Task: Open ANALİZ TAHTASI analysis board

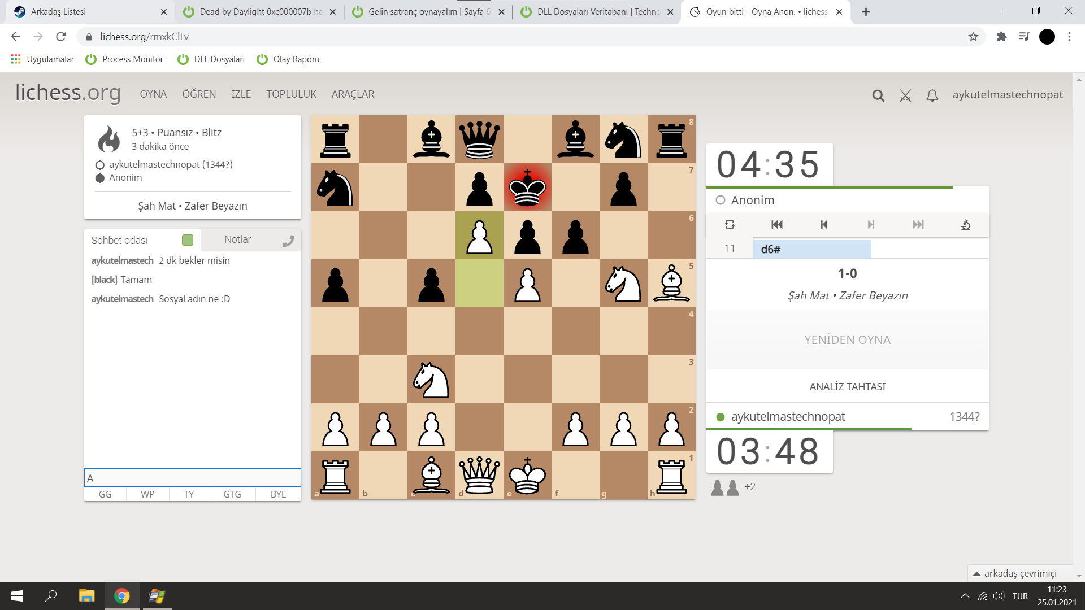Action: 847,387
